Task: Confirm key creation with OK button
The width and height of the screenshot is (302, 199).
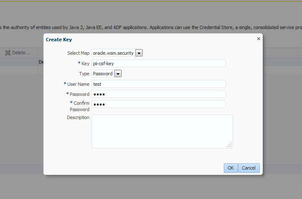Action: tap(231, 168)
